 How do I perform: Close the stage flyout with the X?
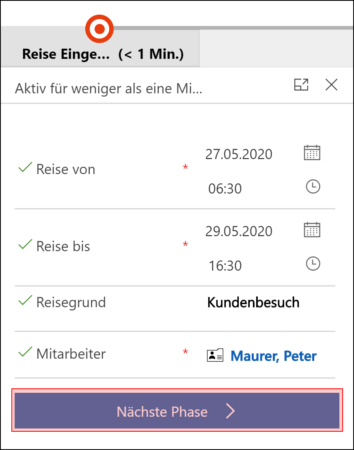tap(331, 85)
